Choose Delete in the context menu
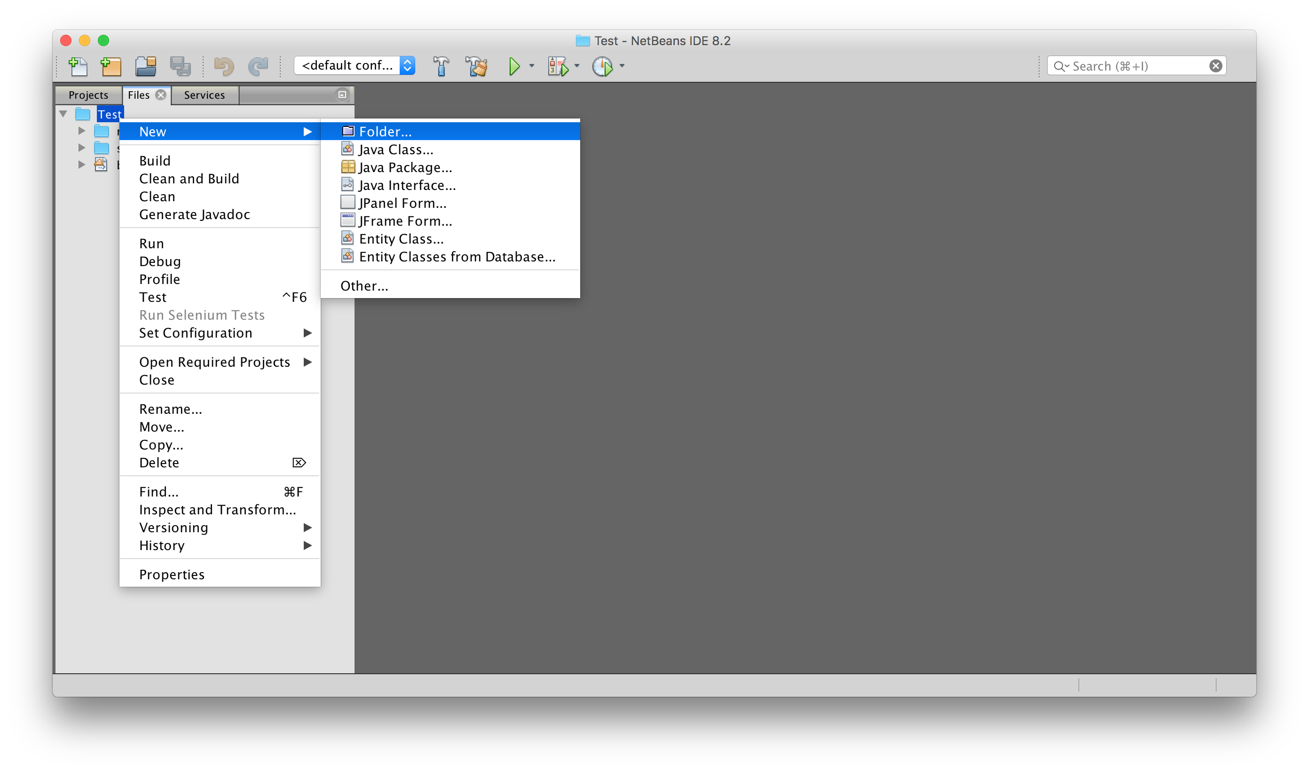Viewport: 1309px width, 772px height. coord(220,463)
